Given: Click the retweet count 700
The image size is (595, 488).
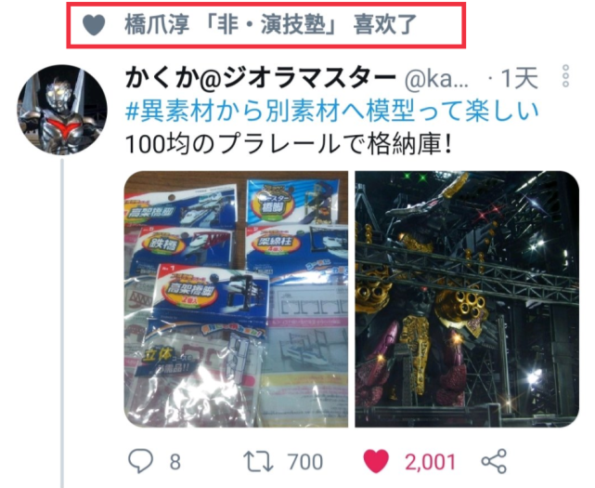Looking at the screenshot, I should (305, 462).
